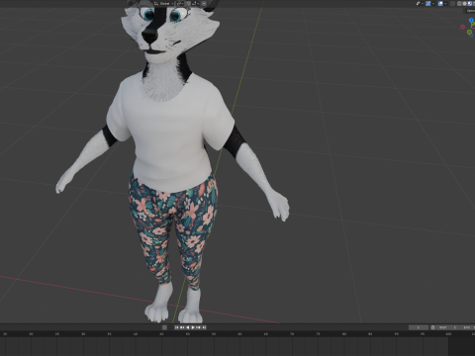Jump to previous keyframe
This screenshot has width=475, height=356.
pyautogui.click(x=182, y=327)
